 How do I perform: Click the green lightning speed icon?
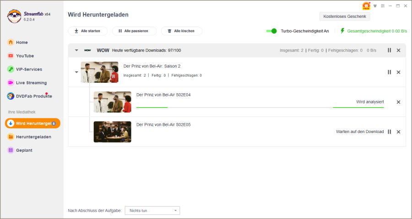[342, 31]
